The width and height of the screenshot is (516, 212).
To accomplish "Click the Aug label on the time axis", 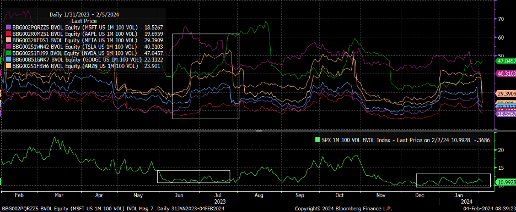I will pyautogui.click(x=259, y=196).
